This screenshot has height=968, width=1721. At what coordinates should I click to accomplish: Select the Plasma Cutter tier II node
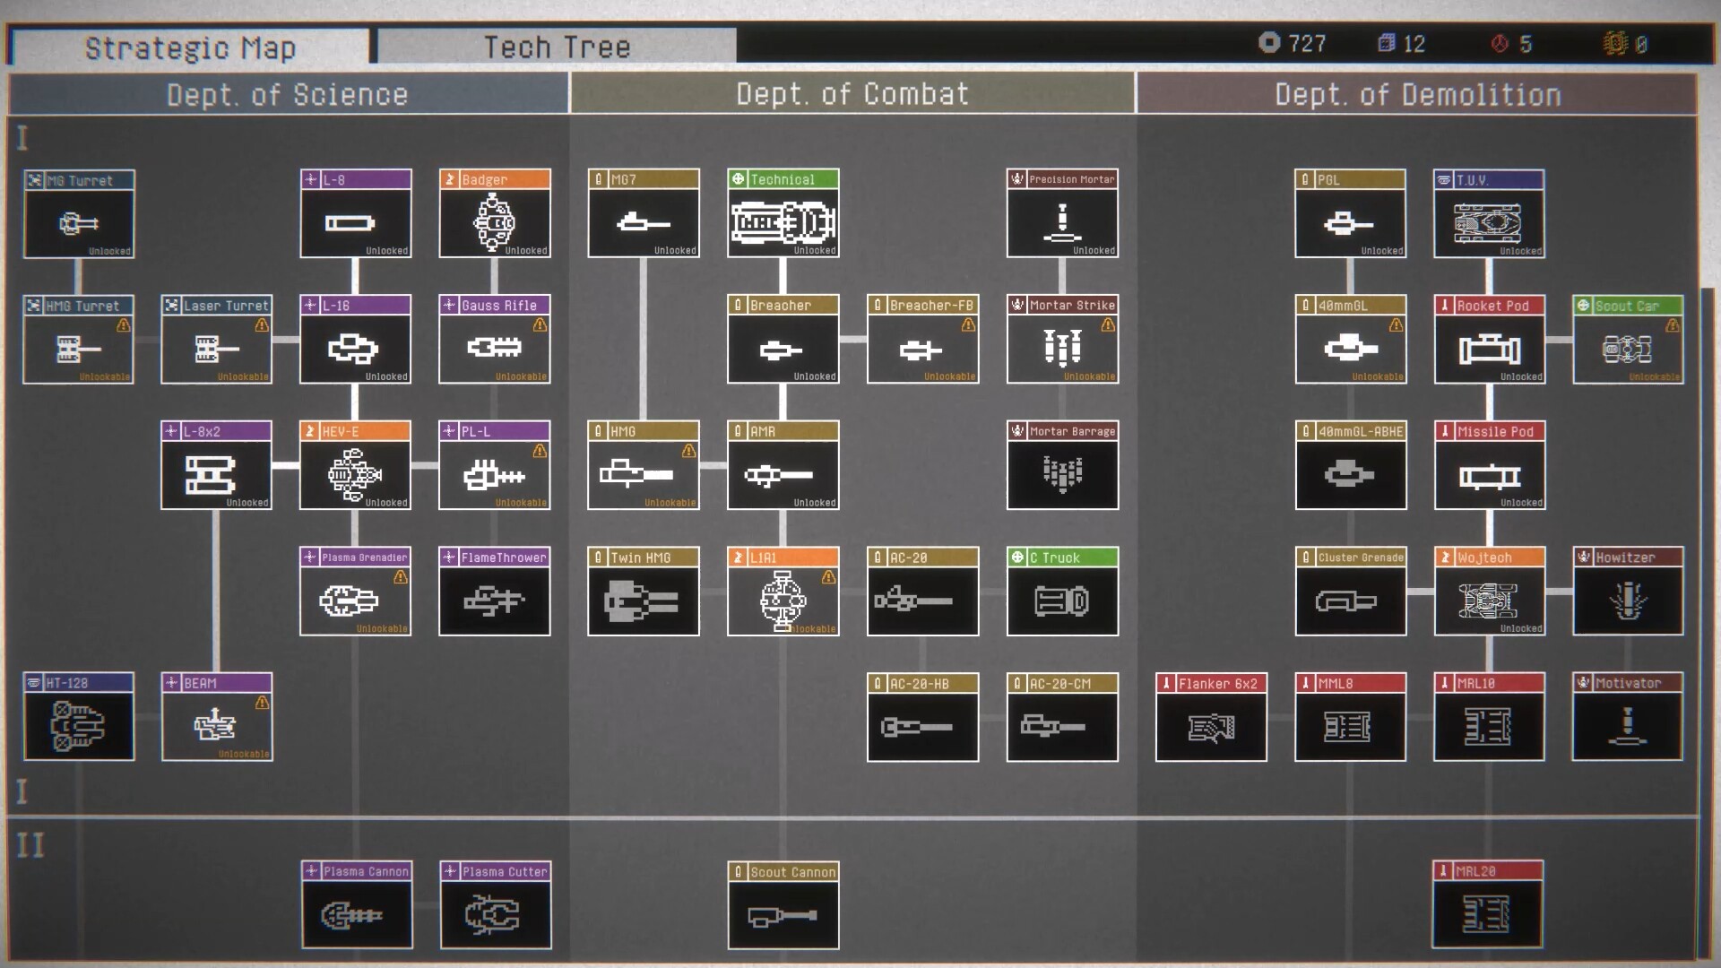495,905
